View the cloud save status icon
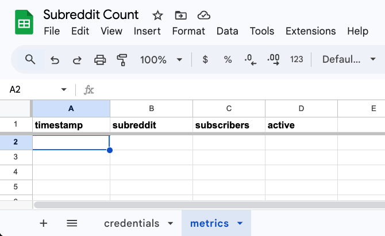 (203, 15)
